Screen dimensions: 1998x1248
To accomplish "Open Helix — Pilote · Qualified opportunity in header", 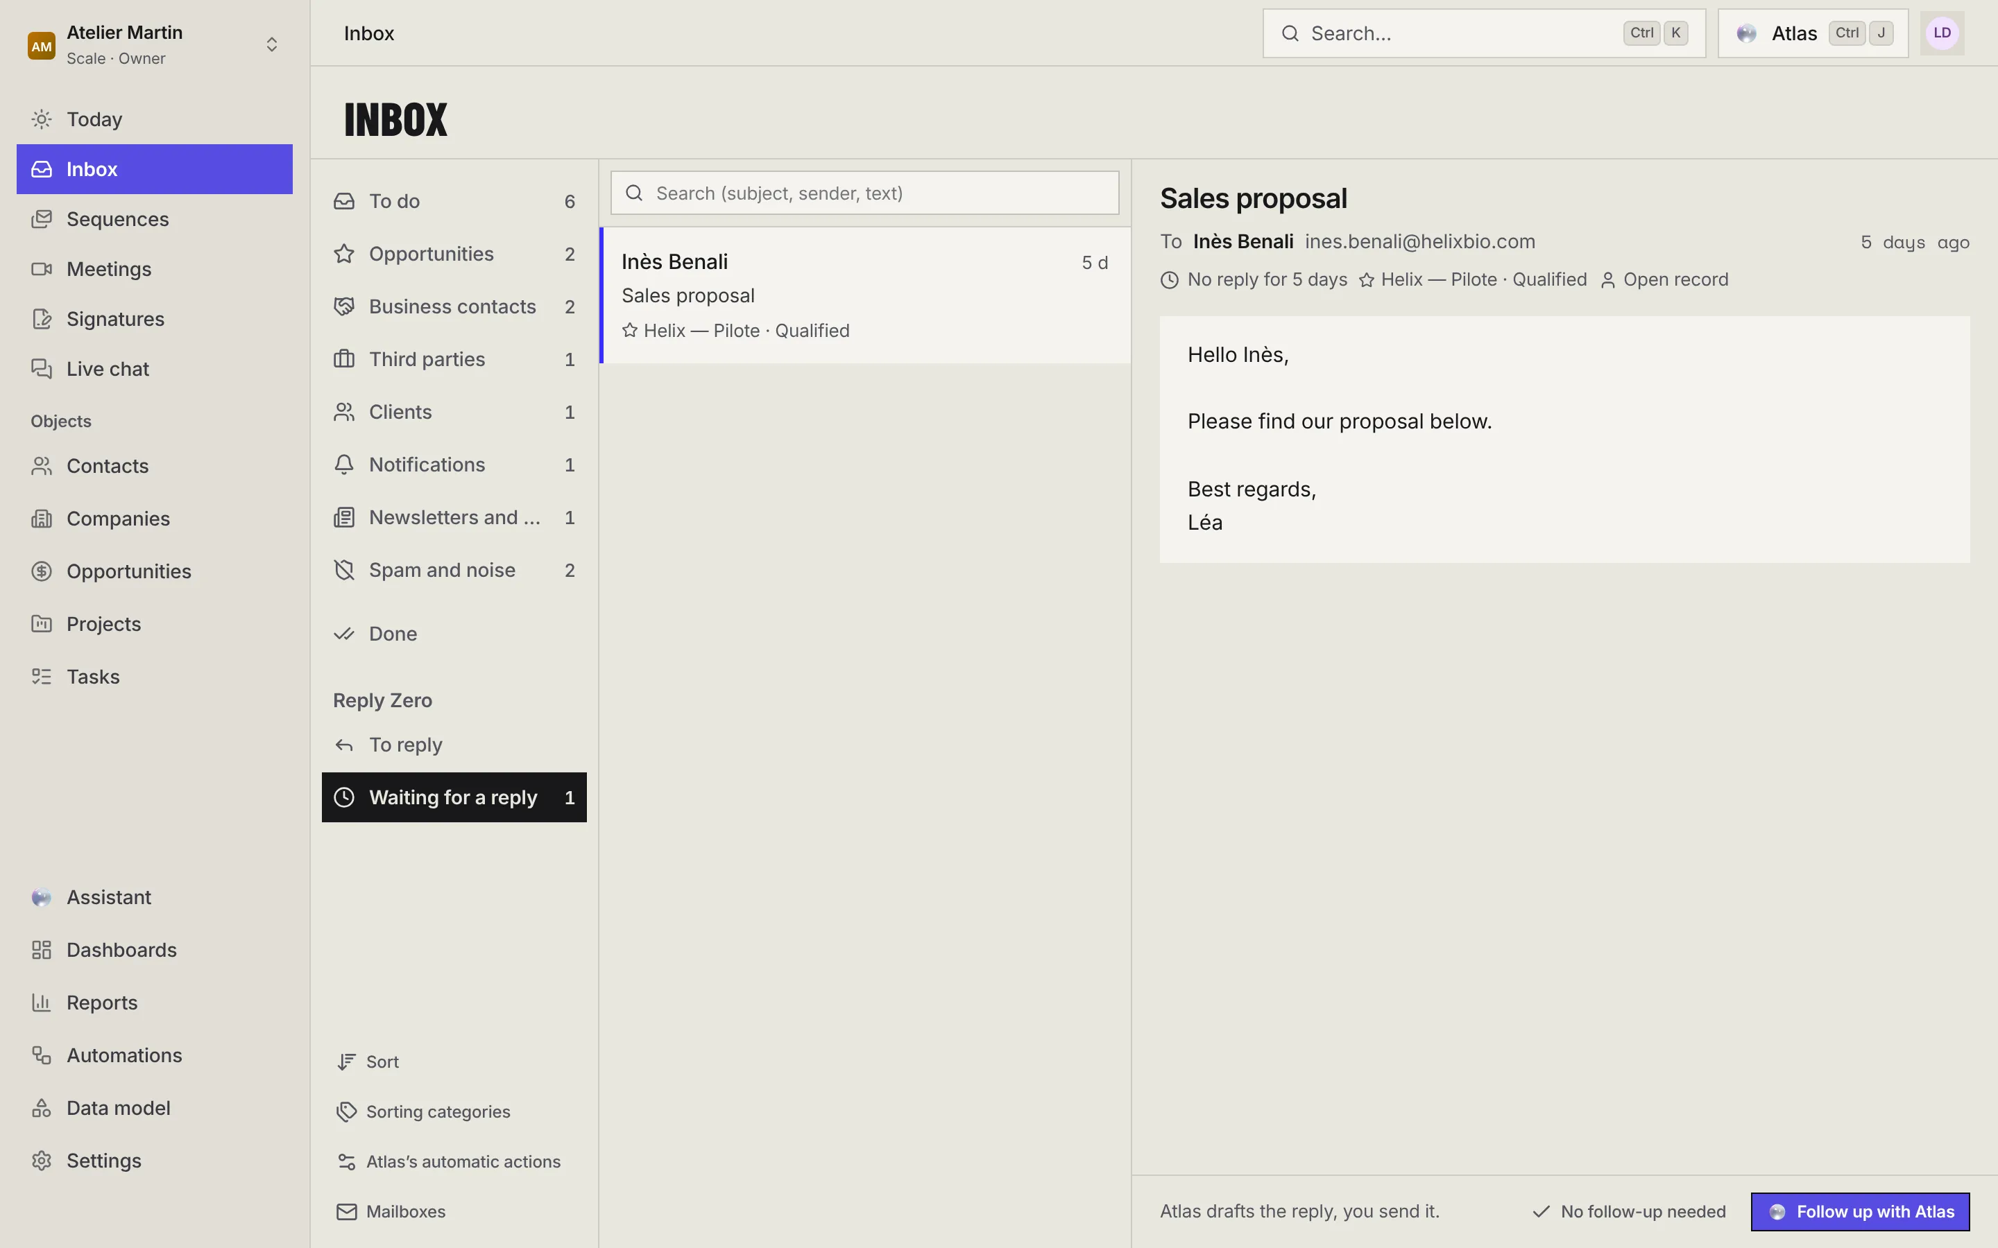I will [1473, 280].
